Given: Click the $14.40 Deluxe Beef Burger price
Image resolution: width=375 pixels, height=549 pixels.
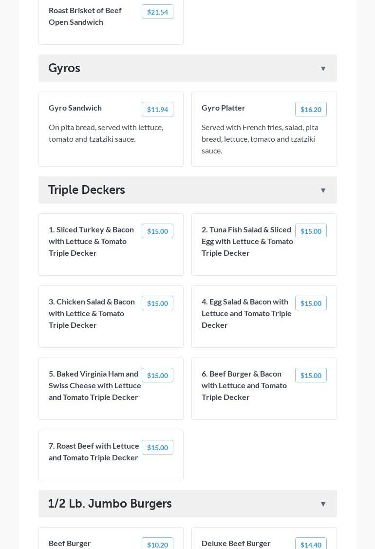Looking at the screenshot, I should pyautogui.click(x=311, y=544).
